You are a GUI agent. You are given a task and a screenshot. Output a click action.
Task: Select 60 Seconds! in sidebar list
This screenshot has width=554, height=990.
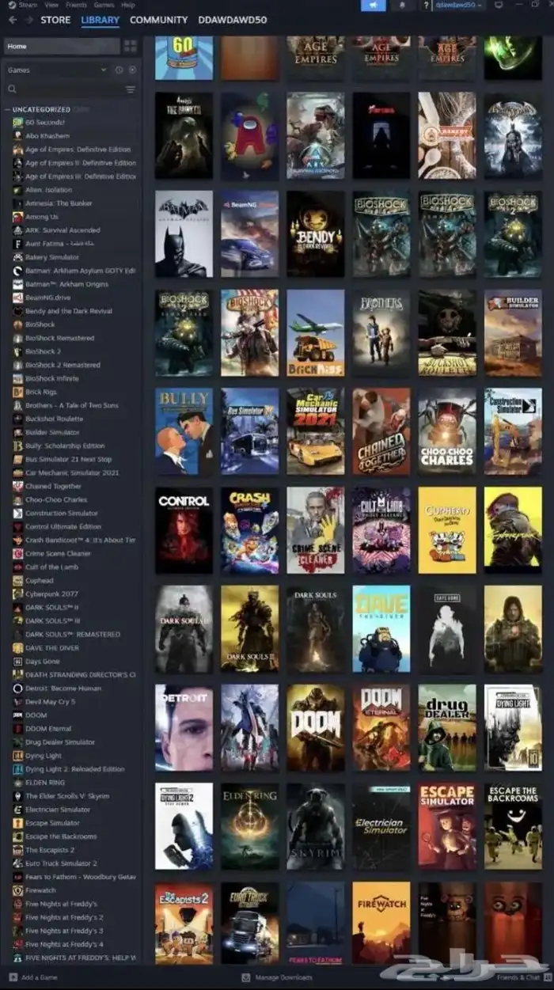pos(45,123)
